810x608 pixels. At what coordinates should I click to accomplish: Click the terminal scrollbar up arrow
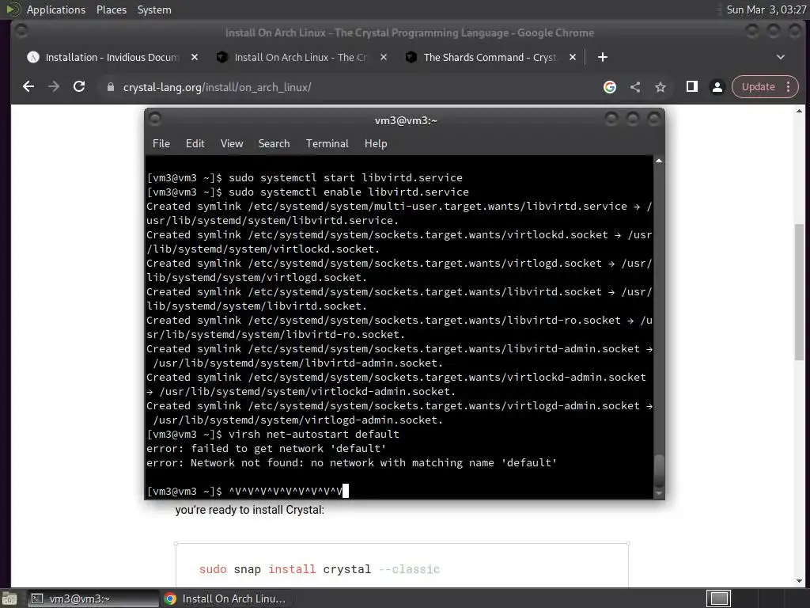coord(659,161)
